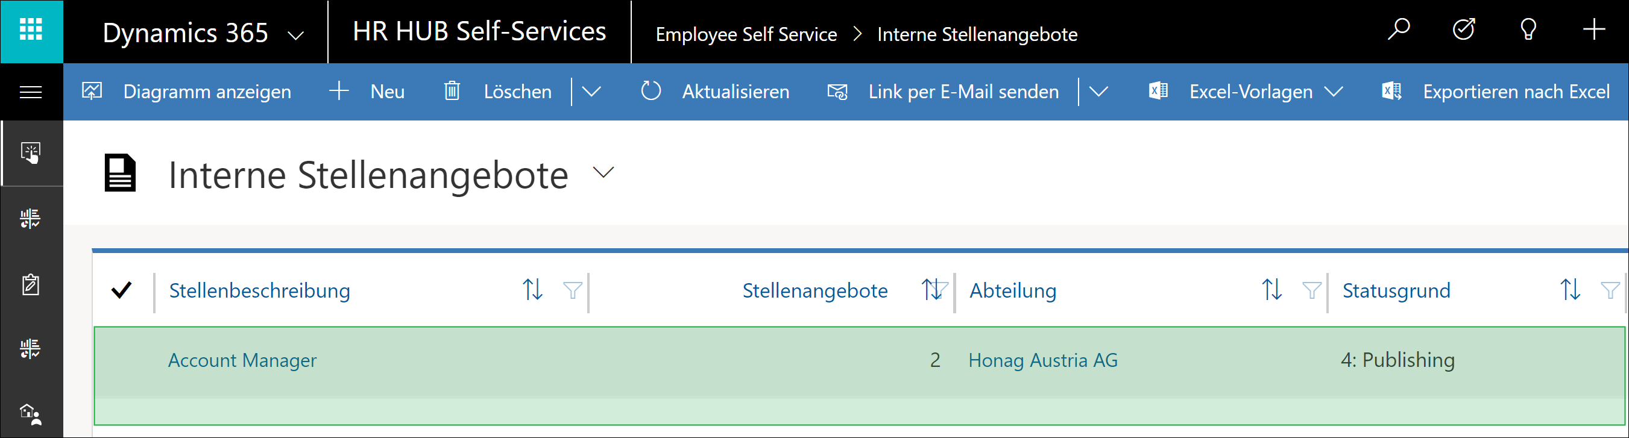Expand the Excel-Vorlagen chevron
1629x438 pixels.
click(1334, 92)
